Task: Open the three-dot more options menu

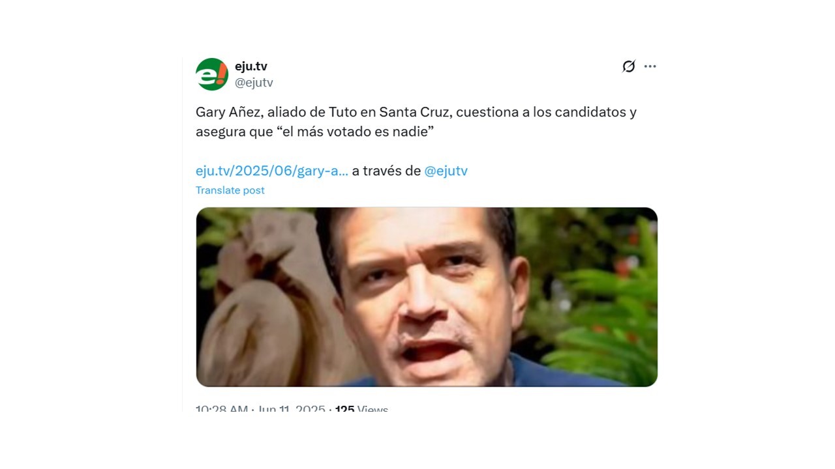Action: pyautogui.click(x=650, y=66)
